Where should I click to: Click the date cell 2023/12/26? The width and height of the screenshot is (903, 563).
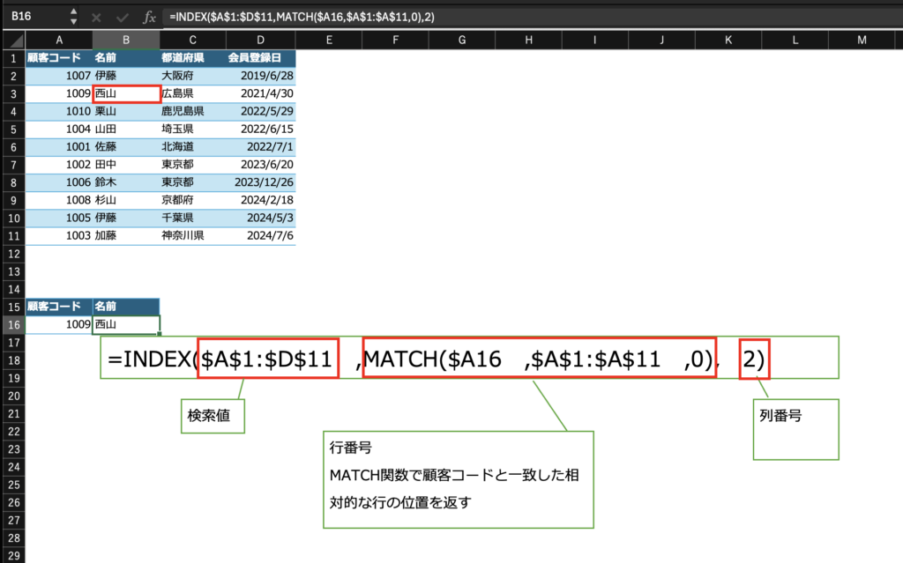(261, 182)
